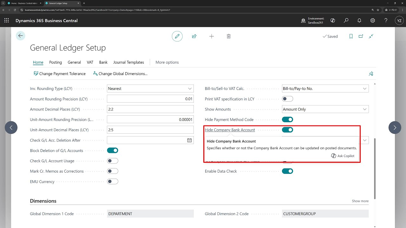Screen dimensions: 406x228
Task: Click the notifications bell icon
Action: pos(359,21)
